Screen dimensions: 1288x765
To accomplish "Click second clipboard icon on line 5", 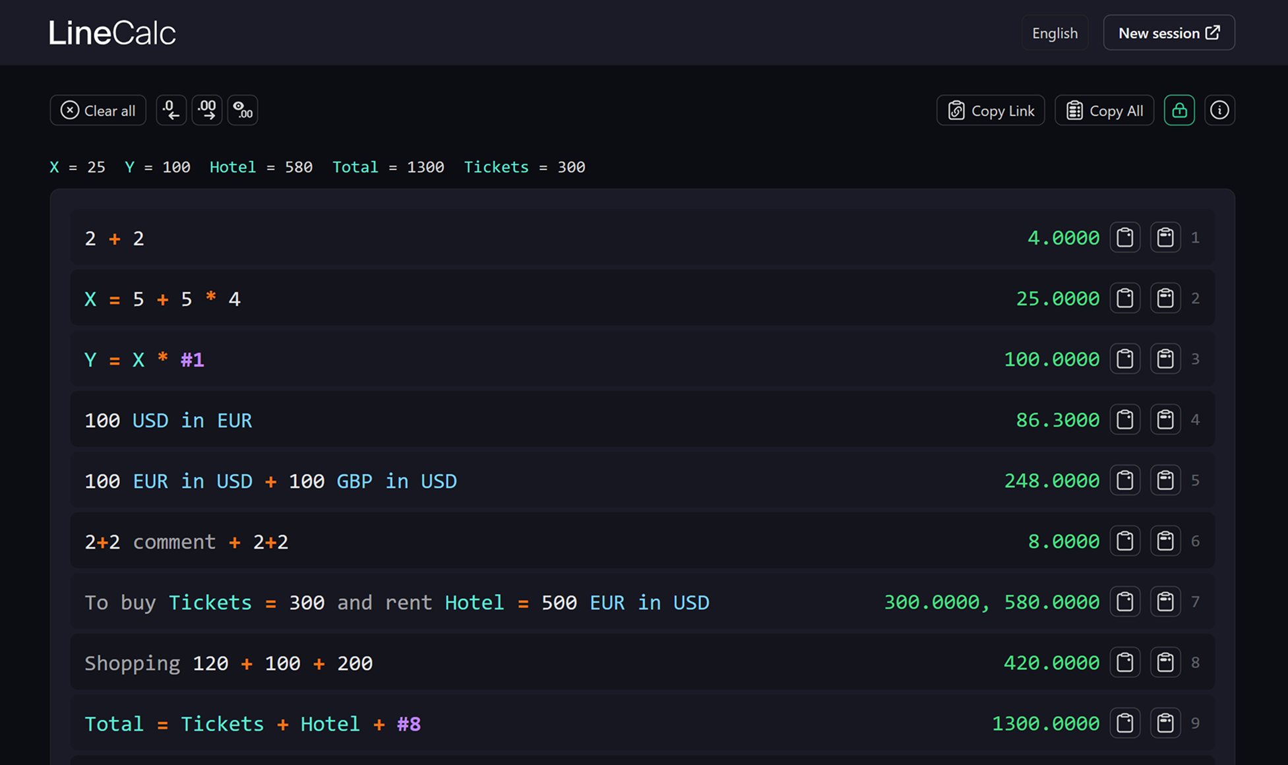I will 1165,480.
